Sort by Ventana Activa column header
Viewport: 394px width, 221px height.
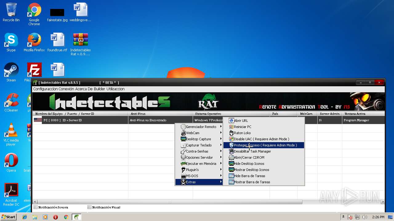click(363, 114)
